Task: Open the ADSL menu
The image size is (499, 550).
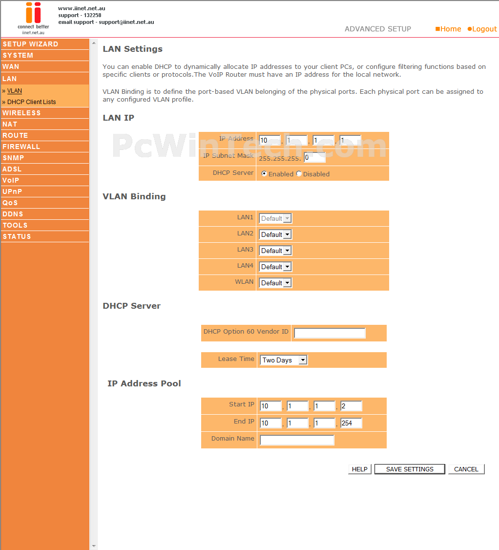Action: pyautogui.click(x=45, y=169)
